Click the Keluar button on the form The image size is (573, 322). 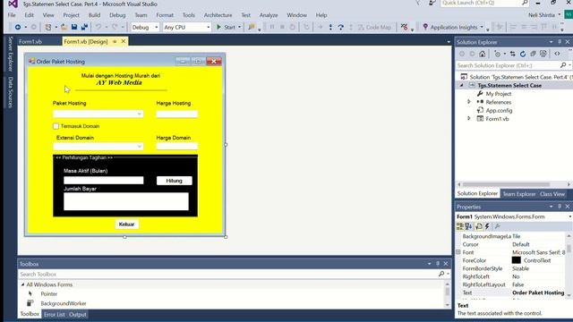point(126,225)
